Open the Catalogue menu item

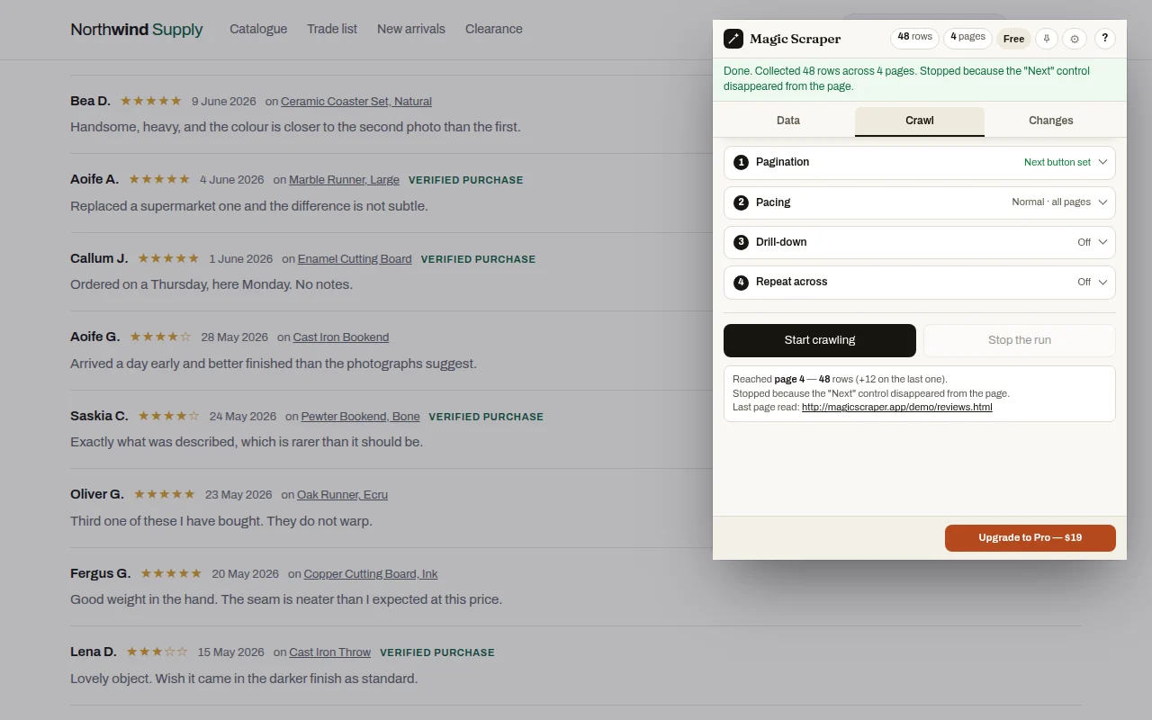pos(258,29)
